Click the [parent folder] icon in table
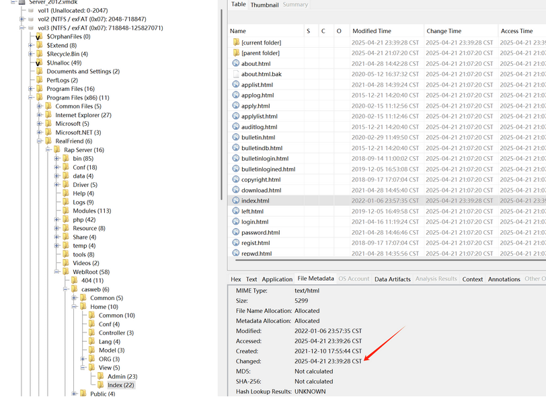 pyautogui.click(x=235, y=53)
